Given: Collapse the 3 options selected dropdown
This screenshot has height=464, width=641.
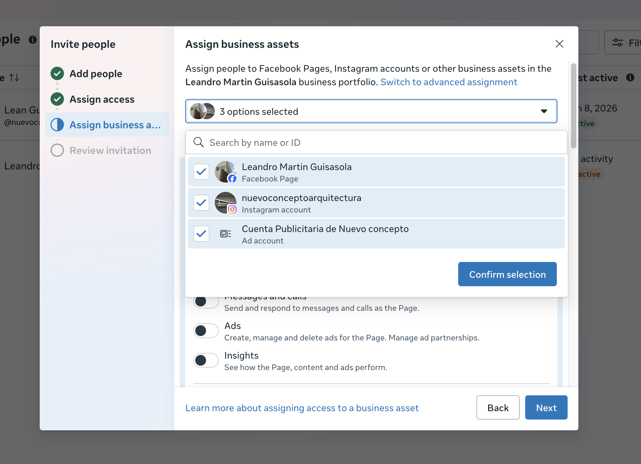Looking at the screenshot, I should [x=371, y=111].
